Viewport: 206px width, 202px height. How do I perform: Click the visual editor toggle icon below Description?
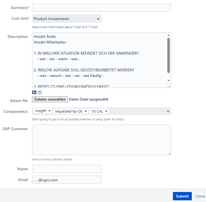tap(34, 93)
